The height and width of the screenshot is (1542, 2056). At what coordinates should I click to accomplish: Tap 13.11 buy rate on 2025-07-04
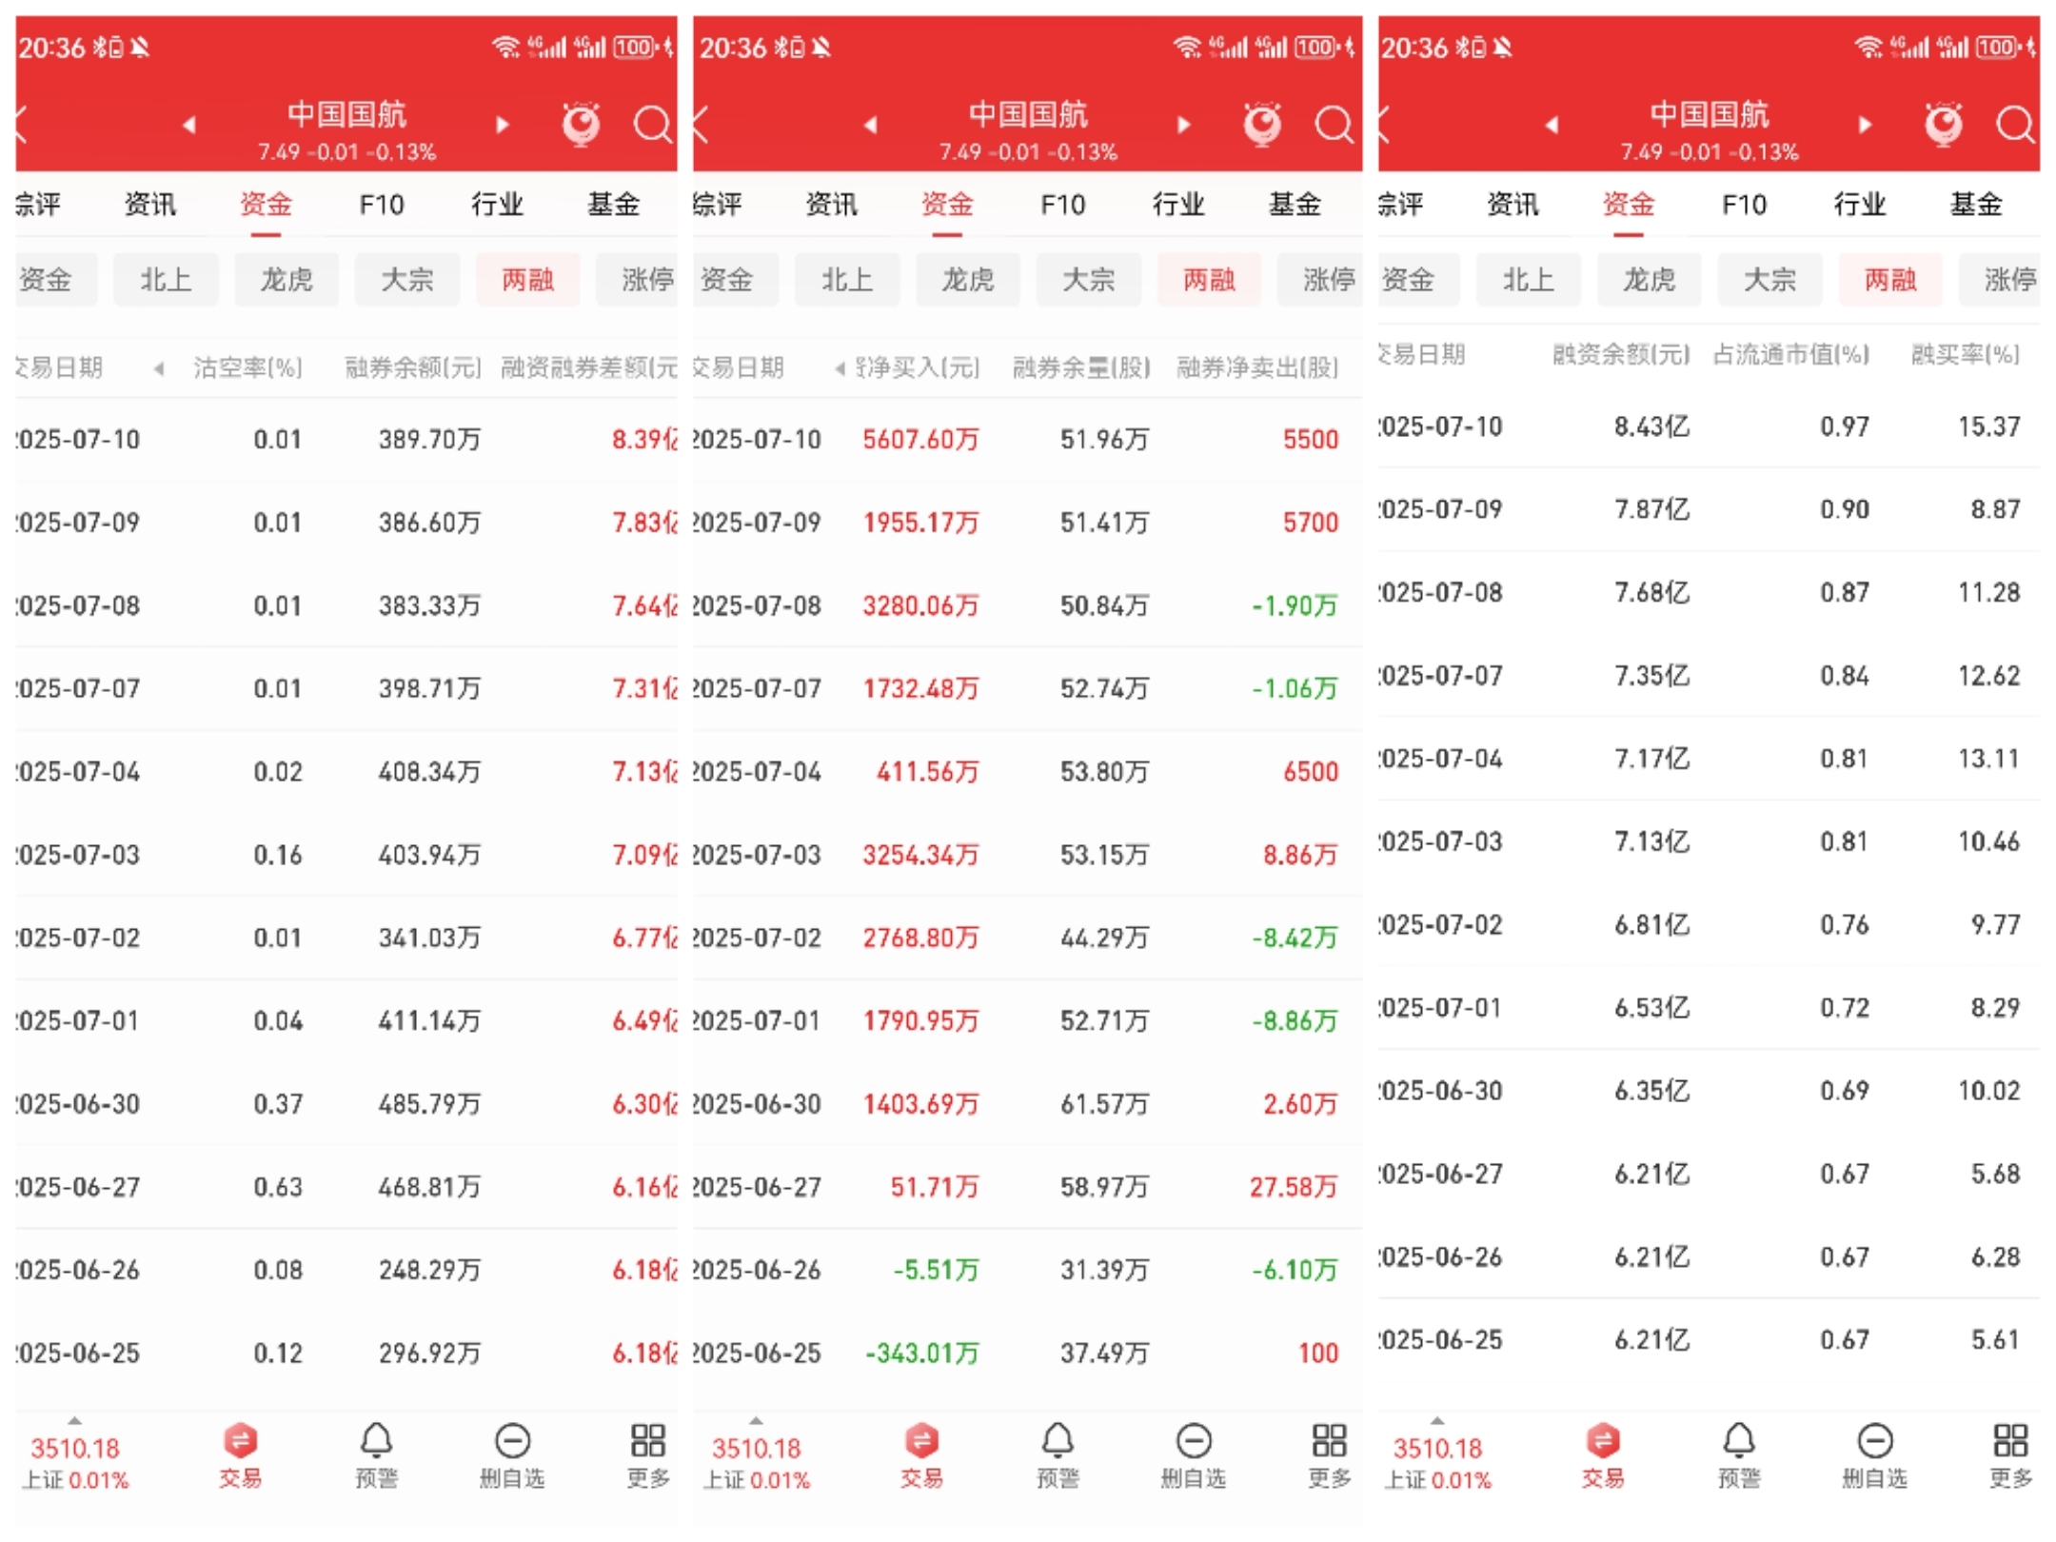coord(1989,759)
